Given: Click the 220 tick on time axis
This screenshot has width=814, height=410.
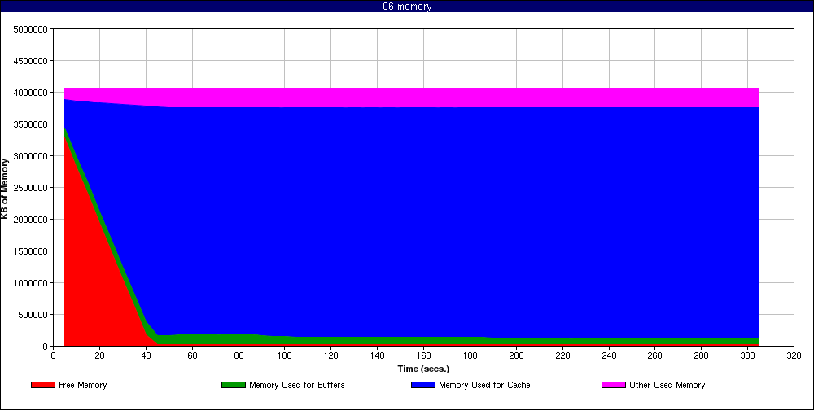Looking at the screenshot, I should point(562,356).
